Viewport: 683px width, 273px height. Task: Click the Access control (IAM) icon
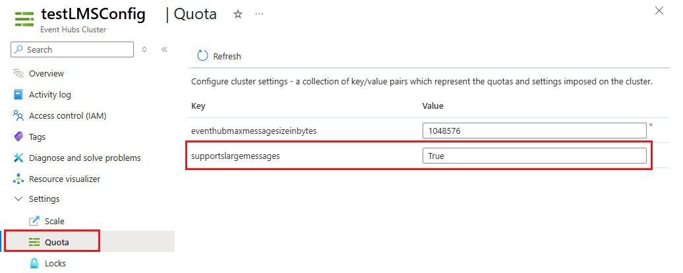[18, 115]
